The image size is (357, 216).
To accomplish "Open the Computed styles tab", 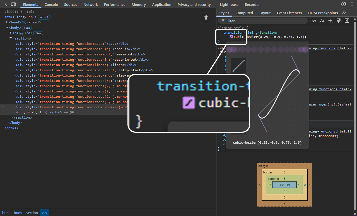I will pyautogui.click(x=244, y=13).
